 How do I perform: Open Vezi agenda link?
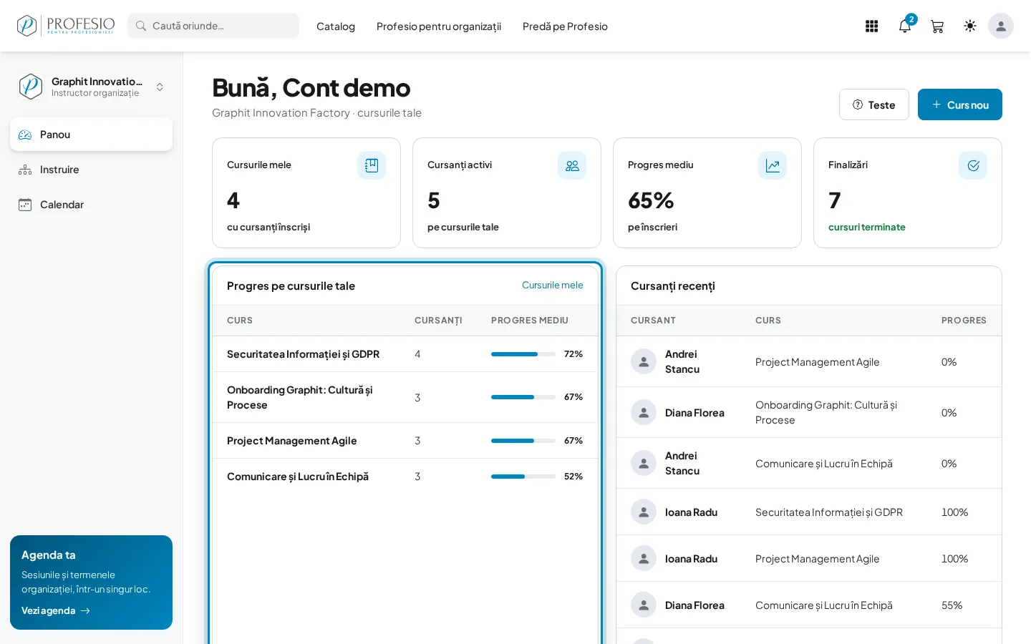pos(56,610)
